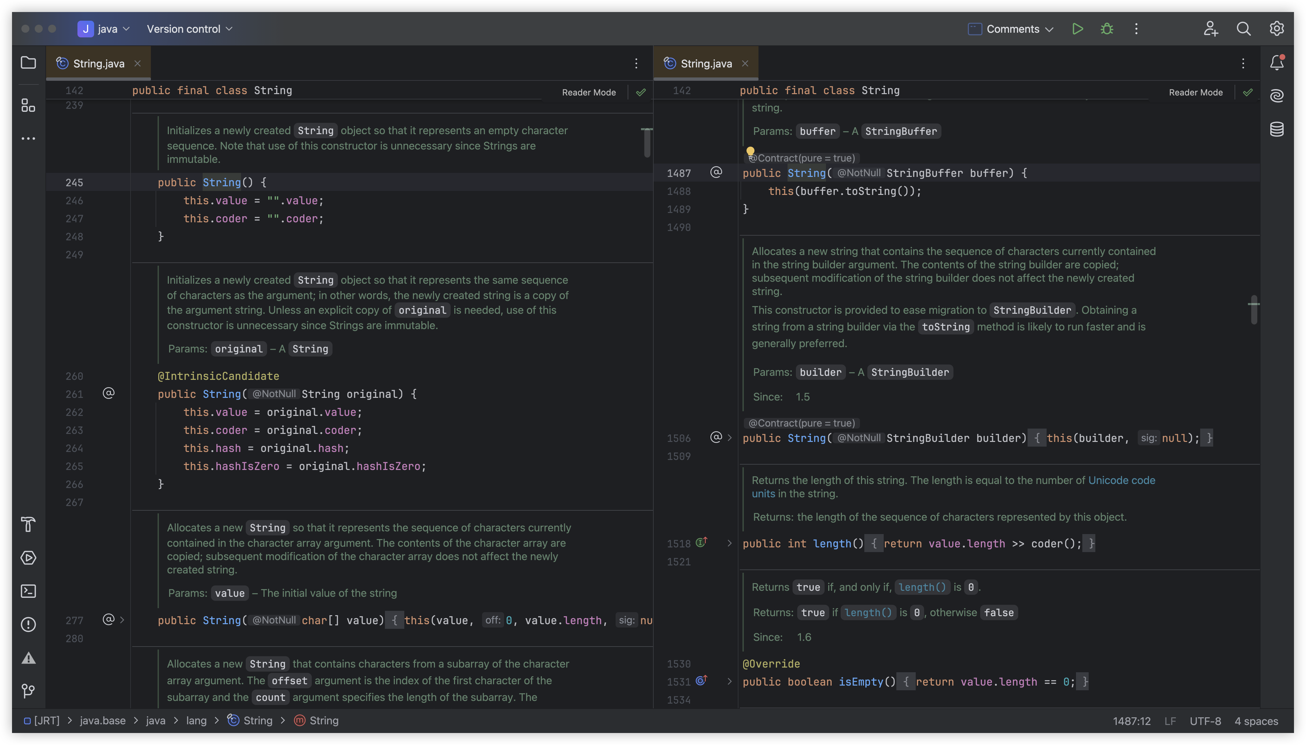
Task: Open the Problems tool window icon
Action: tap(28, 624)
